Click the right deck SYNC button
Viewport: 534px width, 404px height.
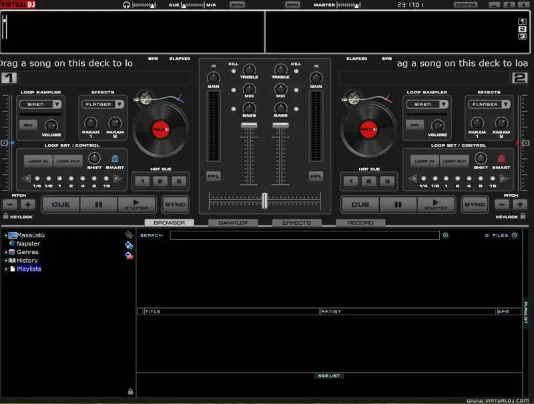click(x=475, y=205)
